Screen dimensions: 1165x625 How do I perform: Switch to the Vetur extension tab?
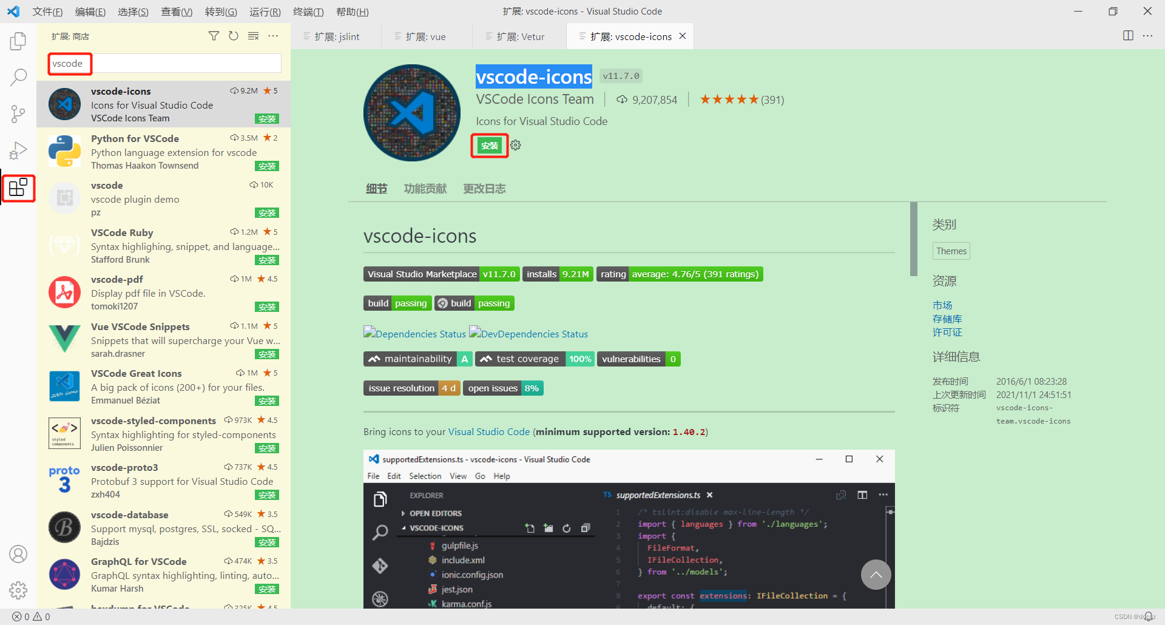[x=520, y=36]
